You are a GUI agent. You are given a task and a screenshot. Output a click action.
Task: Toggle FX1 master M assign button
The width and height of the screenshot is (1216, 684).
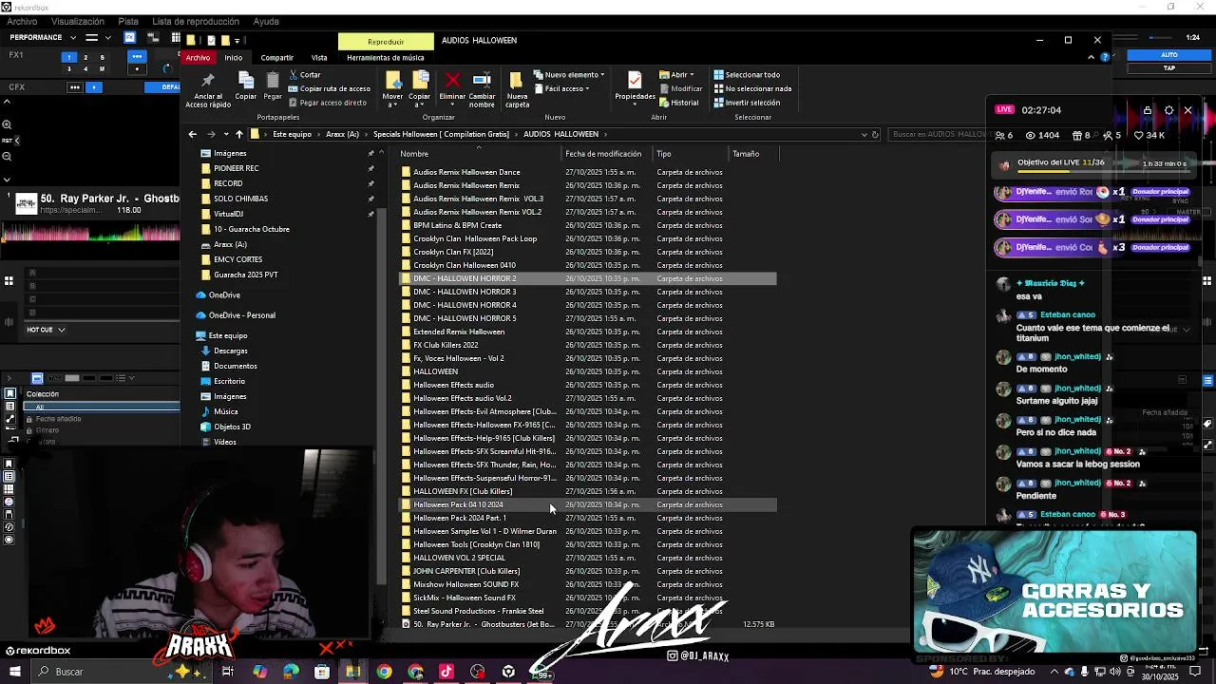102,68
